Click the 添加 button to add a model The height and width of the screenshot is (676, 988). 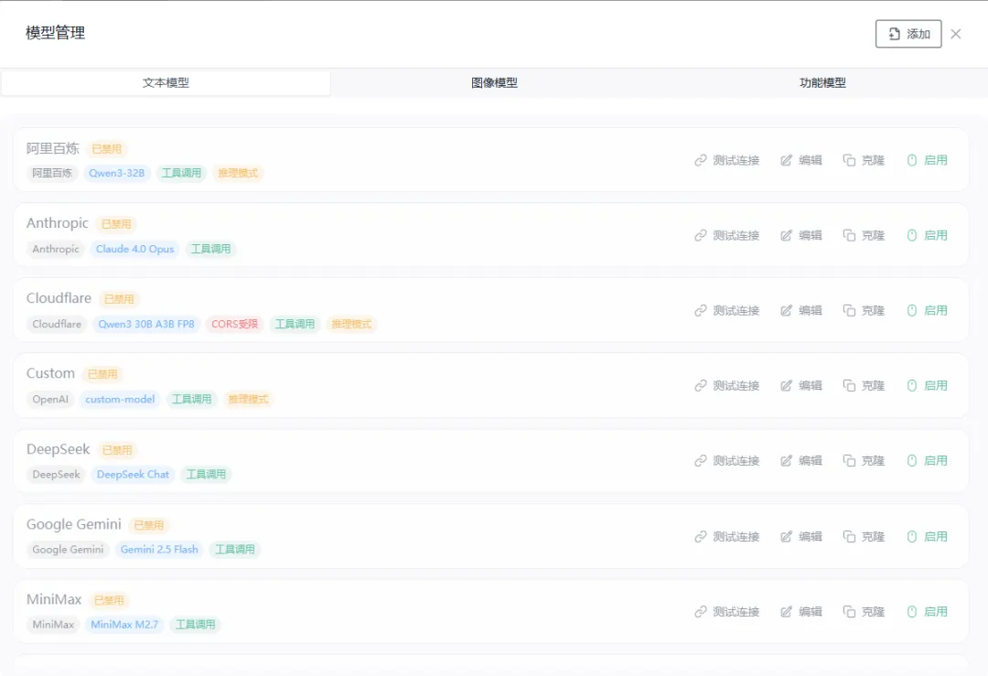click(908, 34)
